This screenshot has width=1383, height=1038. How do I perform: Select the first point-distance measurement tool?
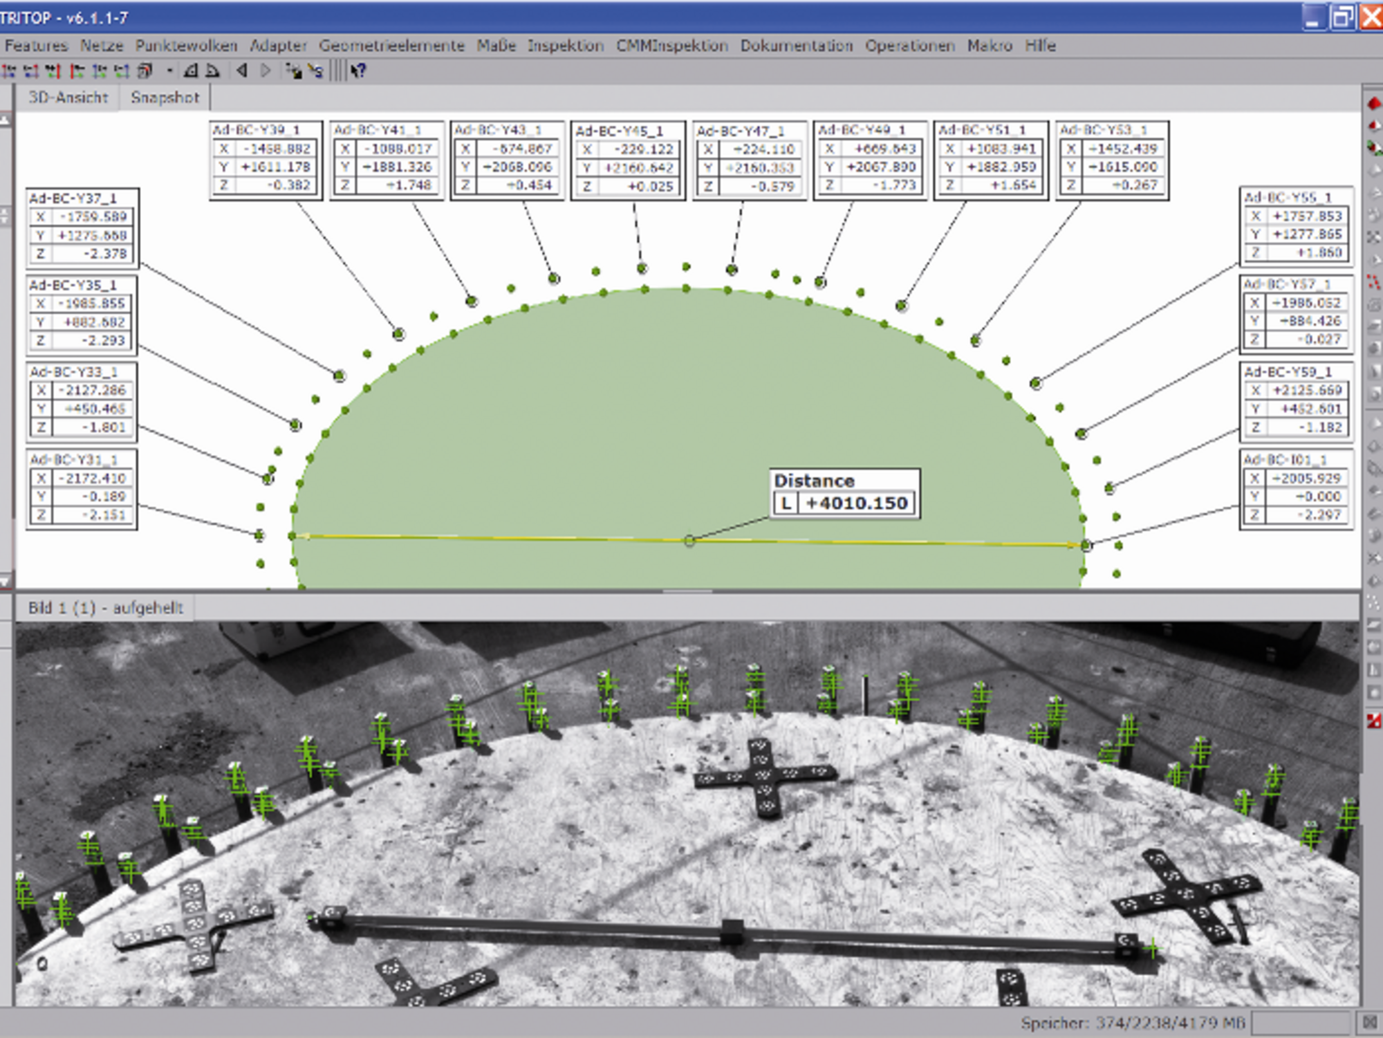click(x=10, y=70)
